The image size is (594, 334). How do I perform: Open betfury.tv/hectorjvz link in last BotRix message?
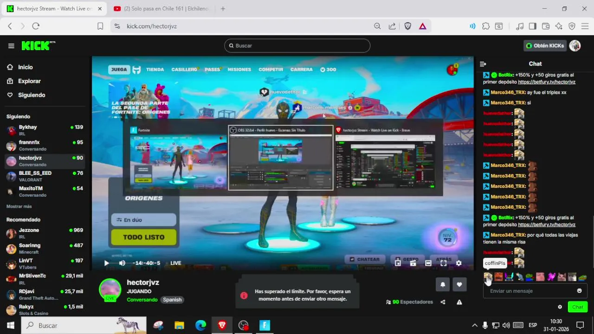(547, 225)
